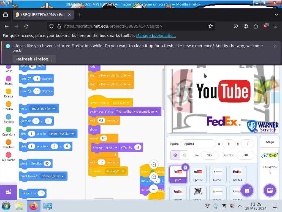The image size is (282, 212).
Task: Open 'mouse-pointer' dropdown in point towards
Action: click(53, 176)
